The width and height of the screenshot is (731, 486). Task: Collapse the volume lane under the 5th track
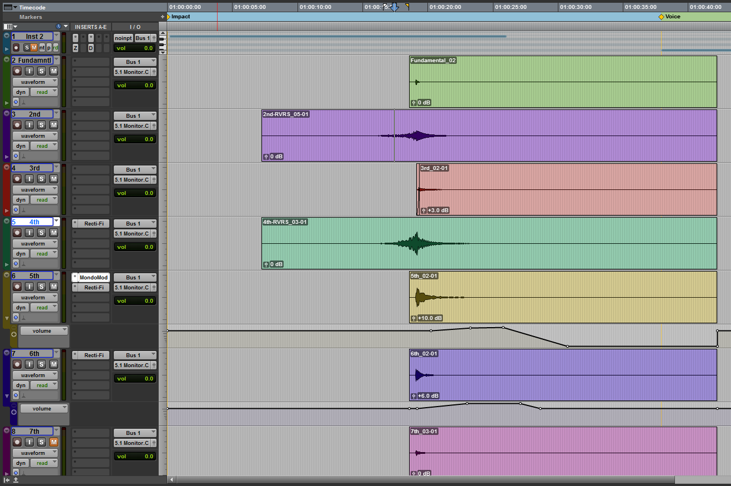point(7,319)
